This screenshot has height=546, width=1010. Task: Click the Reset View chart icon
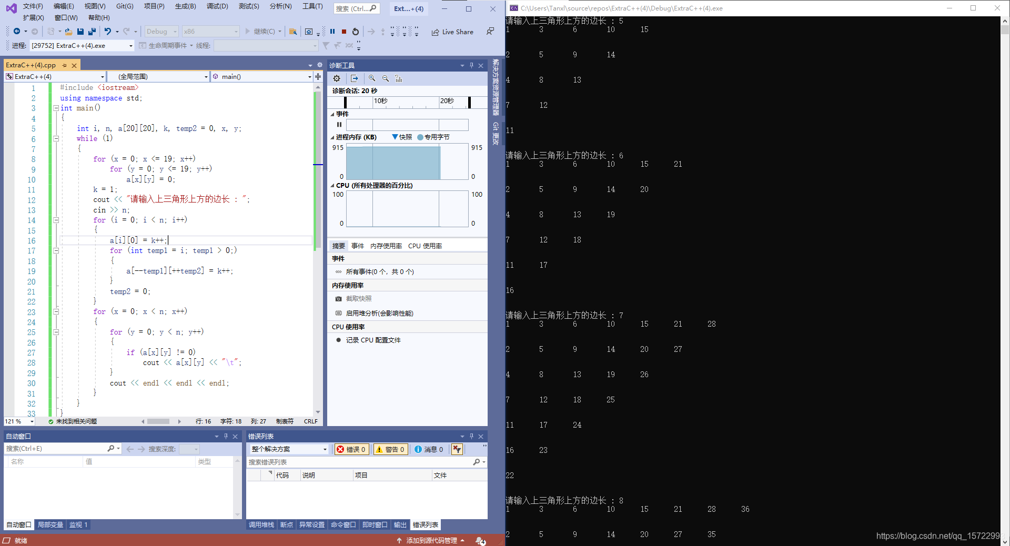[399, 78]
